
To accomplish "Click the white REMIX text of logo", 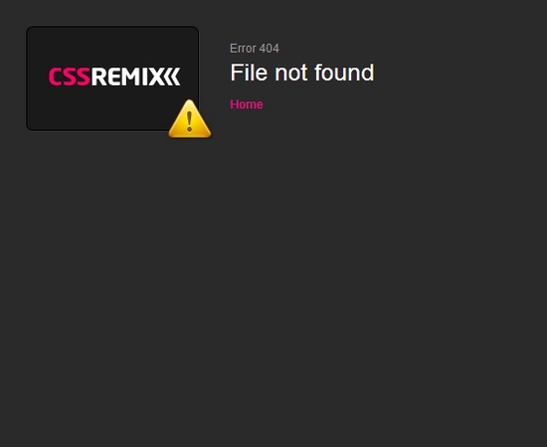I will 127,76.
